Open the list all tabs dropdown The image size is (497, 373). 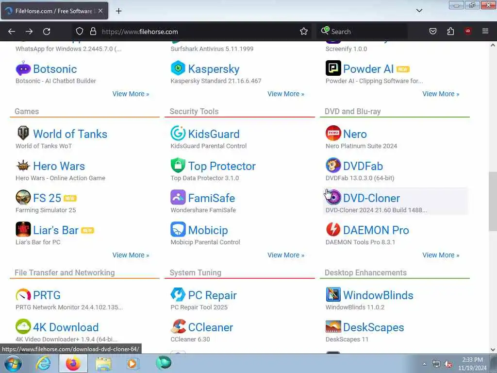point(419,11)
